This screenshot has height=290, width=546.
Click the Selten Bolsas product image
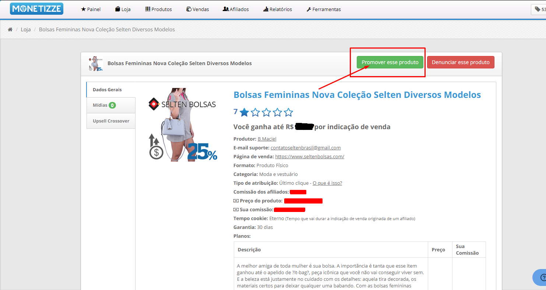tap(183, 124)
